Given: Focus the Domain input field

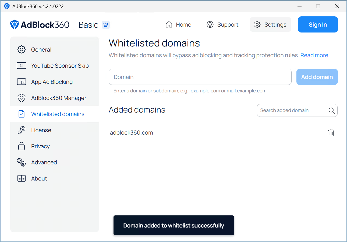Looking at the screenshot, I should click(200, 77).
